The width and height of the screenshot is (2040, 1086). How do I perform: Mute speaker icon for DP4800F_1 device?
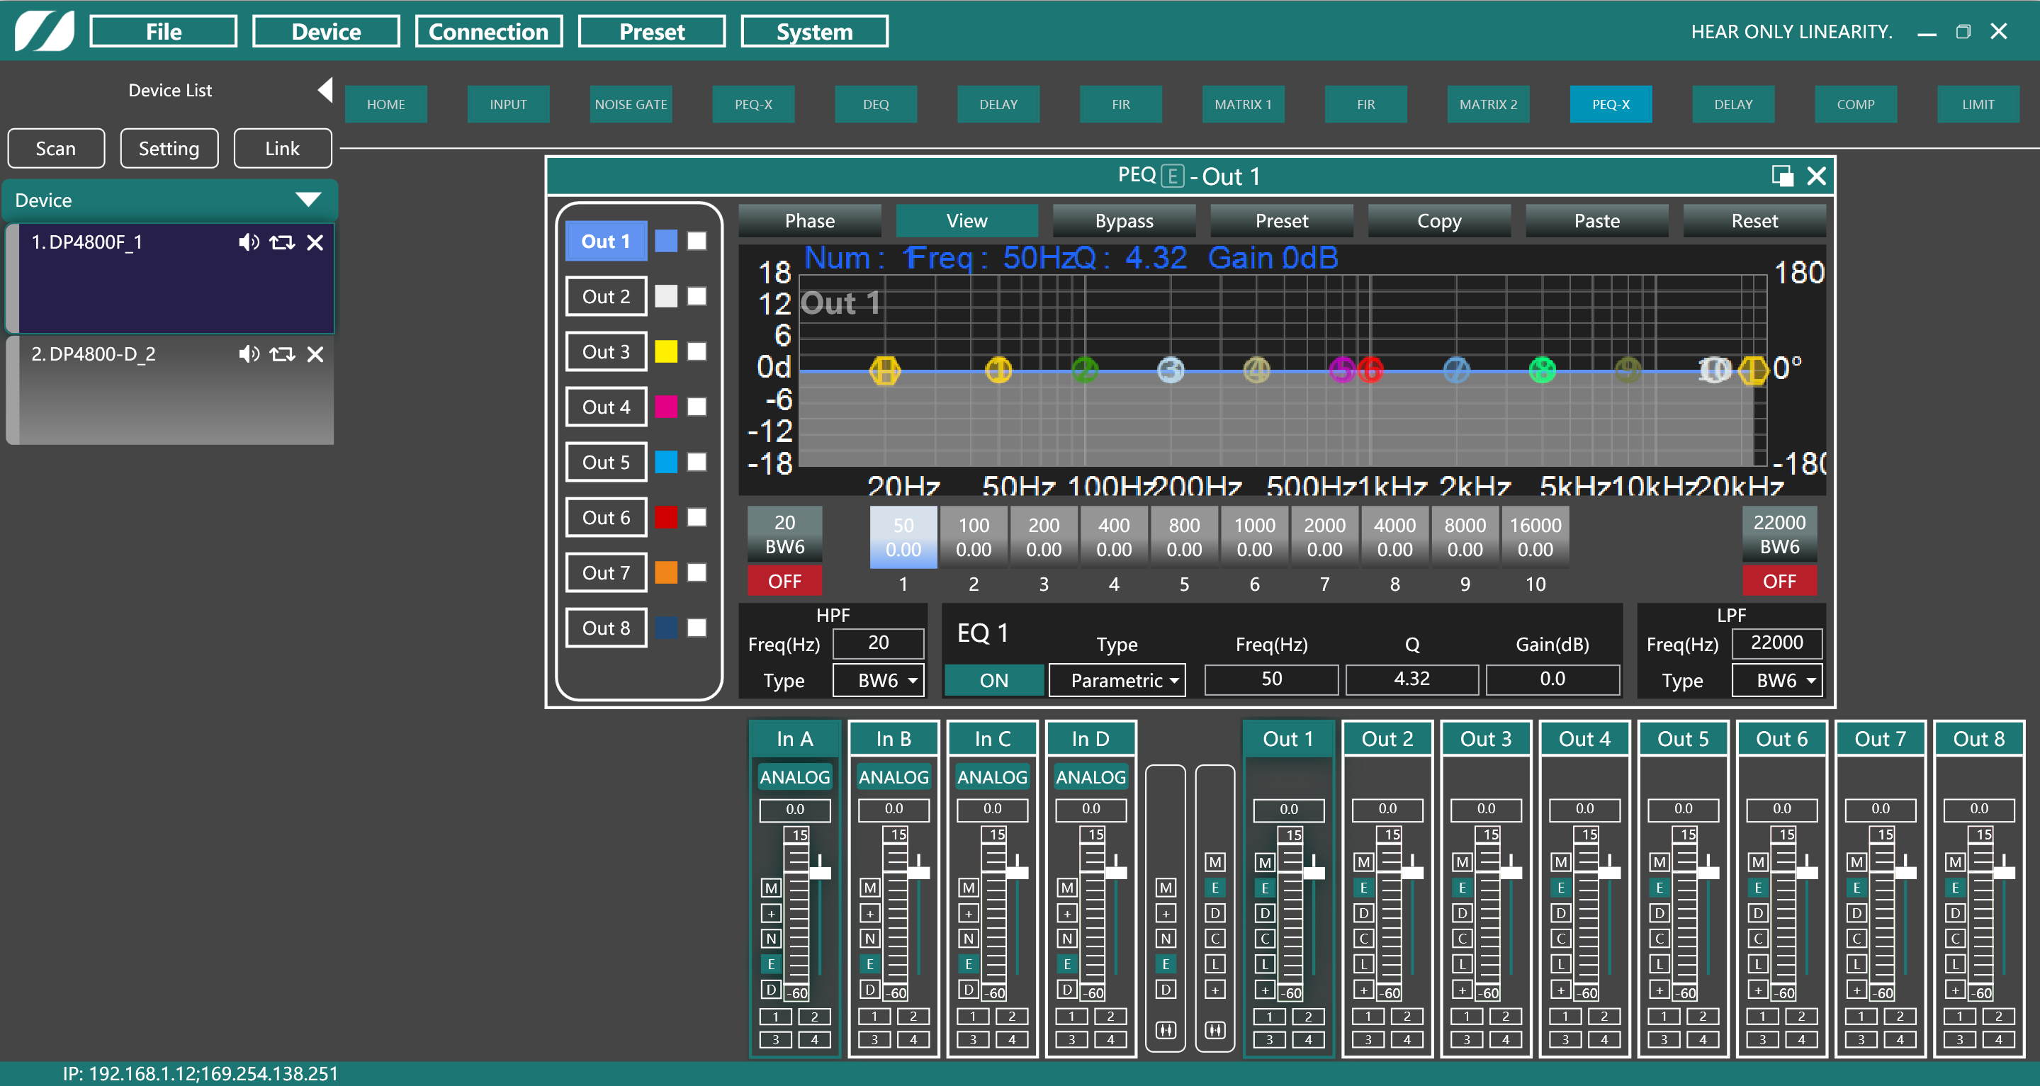click(249, 242)
